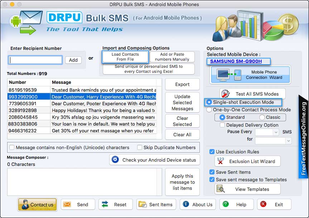Screen dimensions: 309x218
Task: Click message 'Kry 30% afslag op jou volgende'
Action: tap(103, 117)
